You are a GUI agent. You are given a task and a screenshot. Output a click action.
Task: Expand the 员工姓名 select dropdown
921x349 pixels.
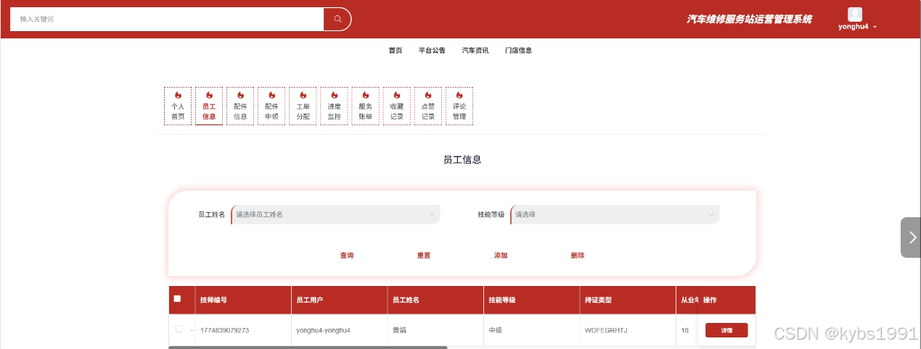(335, 214)
